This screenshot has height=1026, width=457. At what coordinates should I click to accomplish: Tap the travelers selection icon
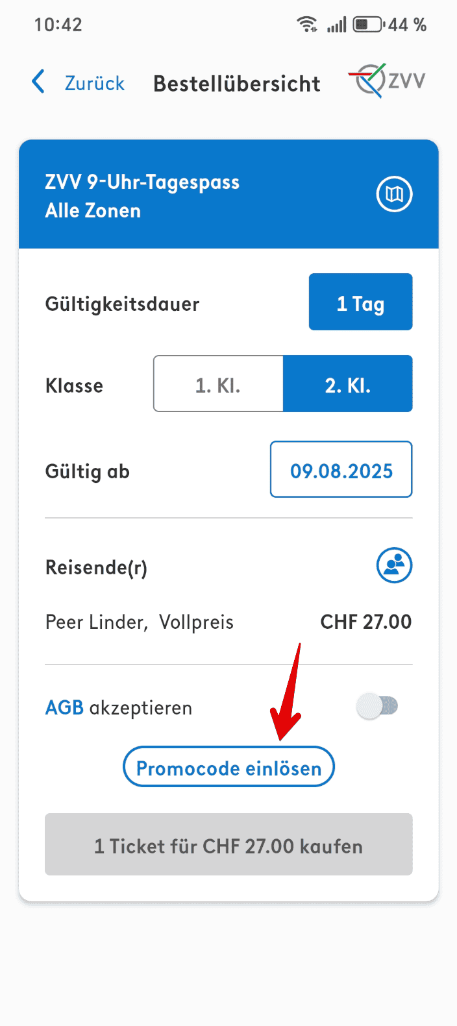pos(394,565)
